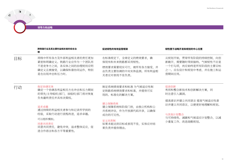This screenshot has height=167, width=237.
Task: Click the white circle with the red ring
Action: tap(20, 28)
